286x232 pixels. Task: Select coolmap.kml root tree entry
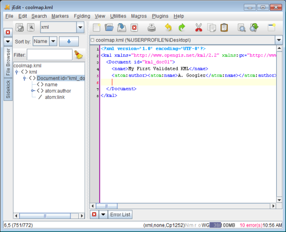pos(28,66)
